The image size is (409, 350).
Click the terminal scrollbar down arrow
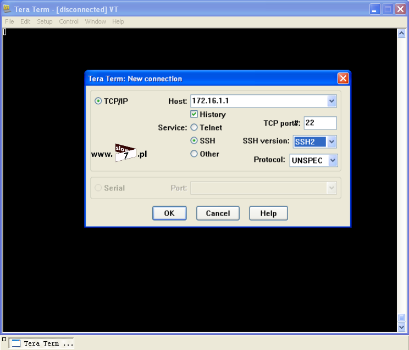tap(402, 327)
